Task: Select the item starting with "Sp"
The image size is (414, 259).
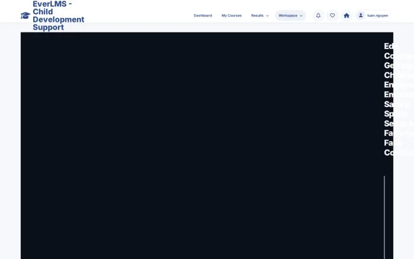Action: [x=396, y=114]
